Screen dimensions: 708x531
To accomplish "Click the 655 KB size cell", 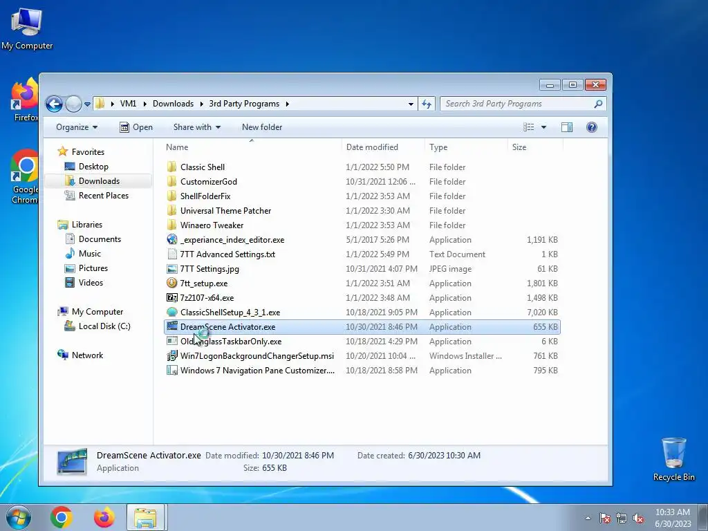I will click(x=545, y=327).
